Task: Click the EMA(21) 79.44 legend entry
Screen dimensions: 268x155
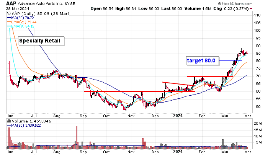Action: pos(22,22)
